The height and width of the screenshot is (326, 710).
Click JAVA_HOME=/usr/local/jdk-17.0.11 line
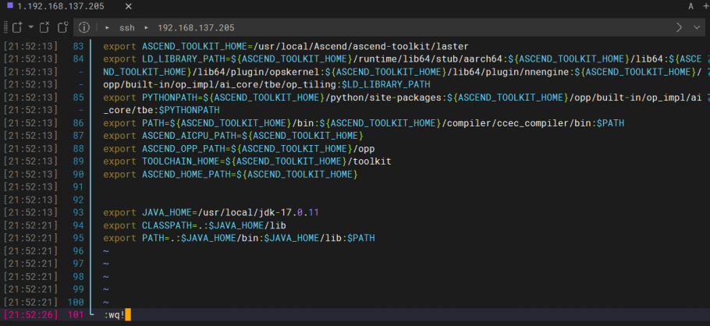[x=211, y=212]
